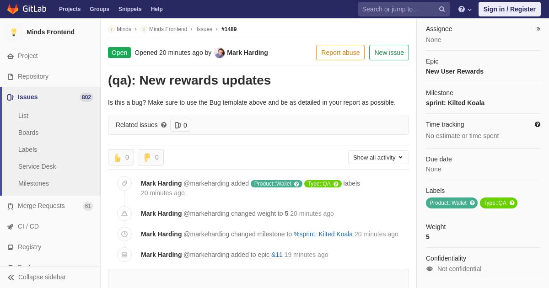Screen dimensions: 549x288
Task: Click the New issue button
Action: pyautogui.click(x=389, y=53)
